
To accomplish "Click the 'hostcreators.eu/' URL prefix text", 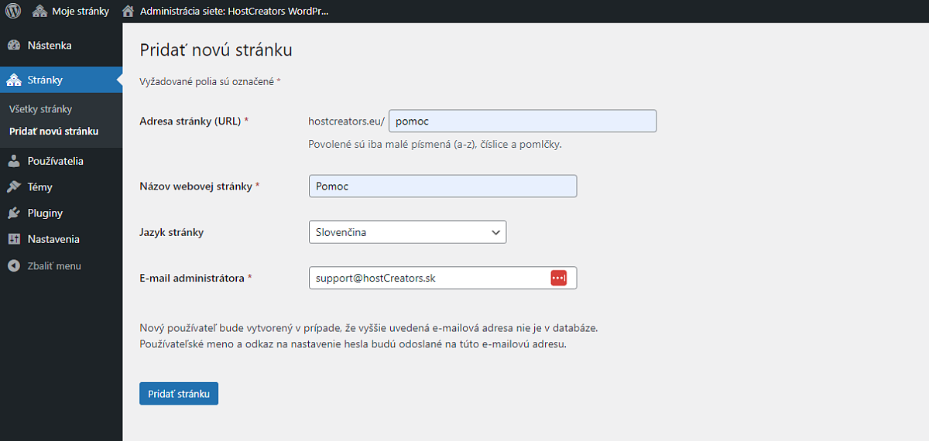I will tap(346, 121).
